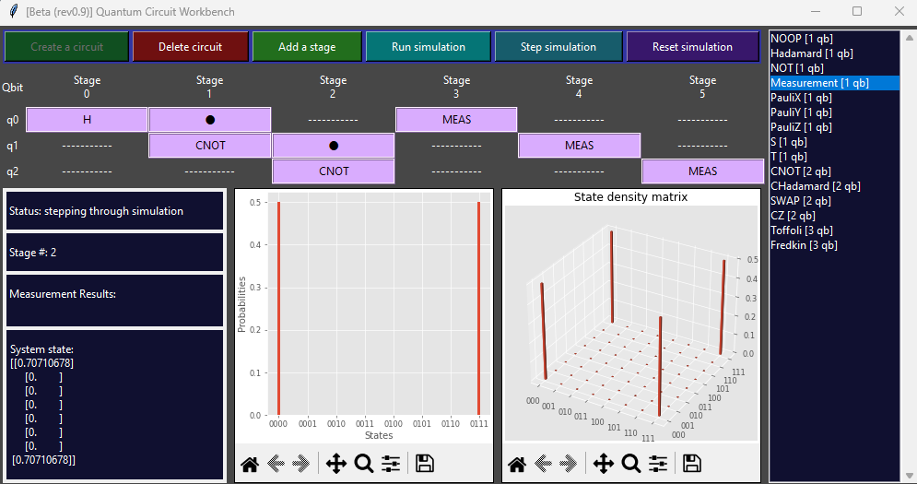Open subplot configuration for the probabilities plot
The width and height of the screenshot is (917, 484).
point(391,464)
